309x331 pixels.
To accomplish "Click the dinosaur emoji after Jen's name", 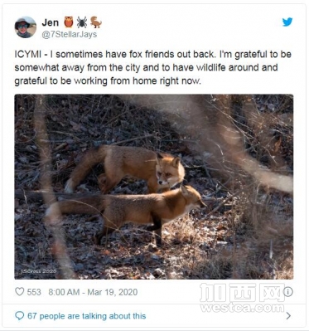I will [96, 22].
